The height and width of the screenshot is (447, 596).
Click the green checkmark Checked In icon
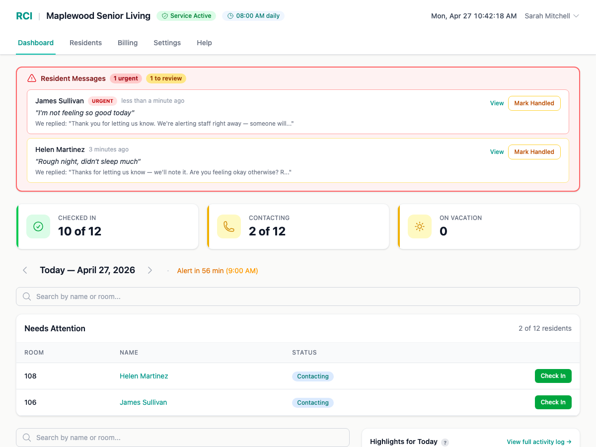click(38, 226)
